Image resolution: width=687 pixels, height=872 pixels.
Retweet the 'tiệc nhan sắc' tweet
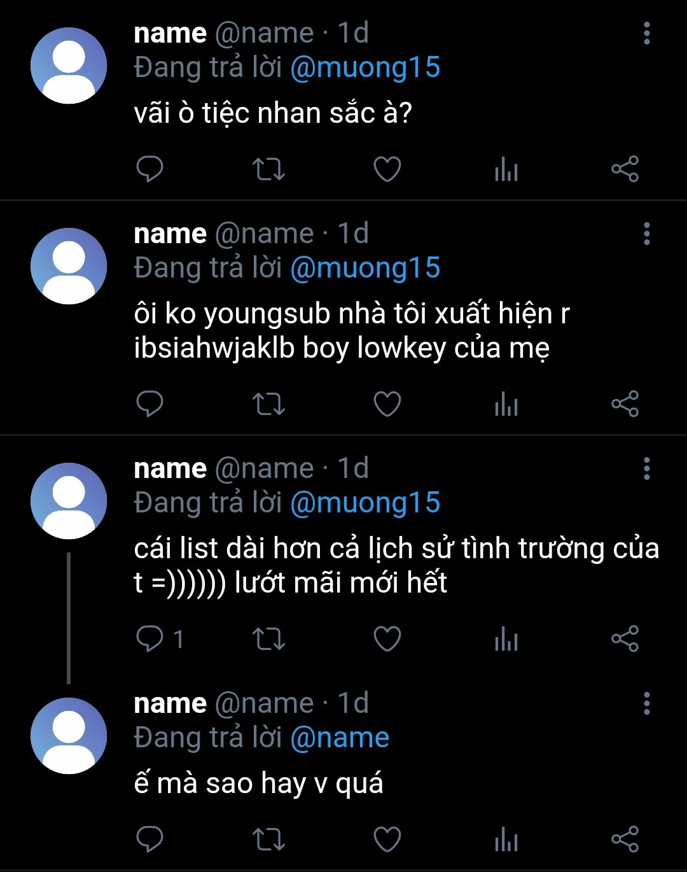268,169
